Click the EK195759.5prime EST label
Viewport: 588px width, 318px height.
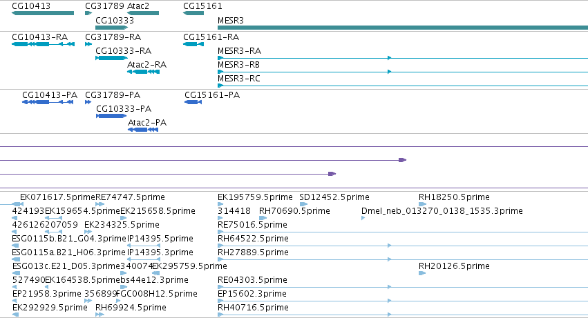click(x=255, y=197)
